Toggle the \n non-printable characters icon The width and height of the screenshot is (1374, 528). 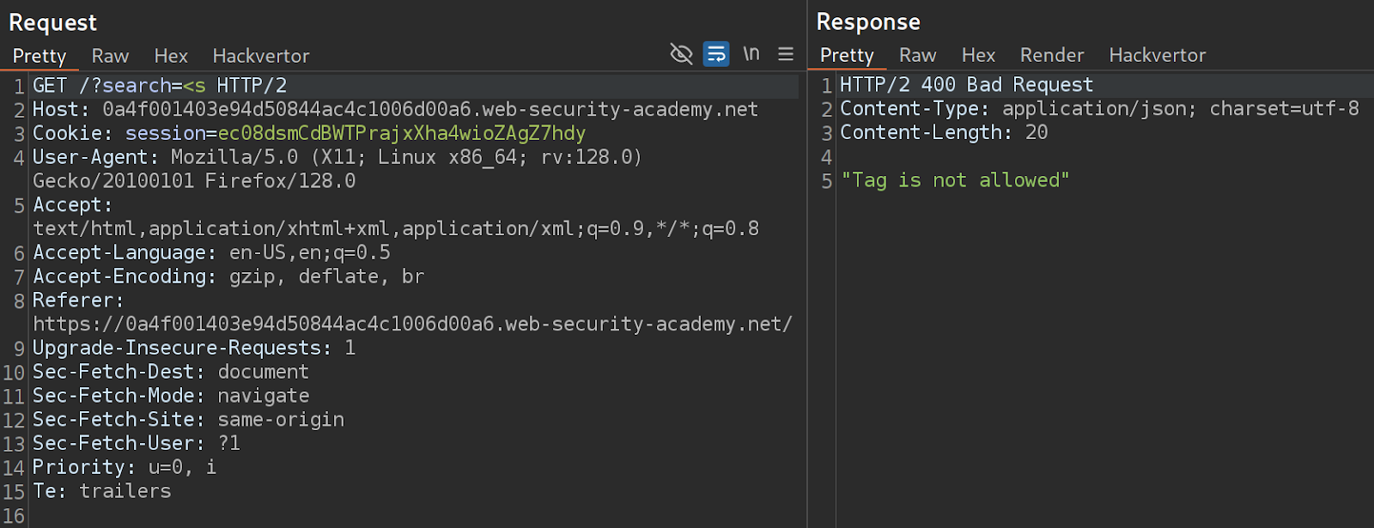(x=751, y=54)
